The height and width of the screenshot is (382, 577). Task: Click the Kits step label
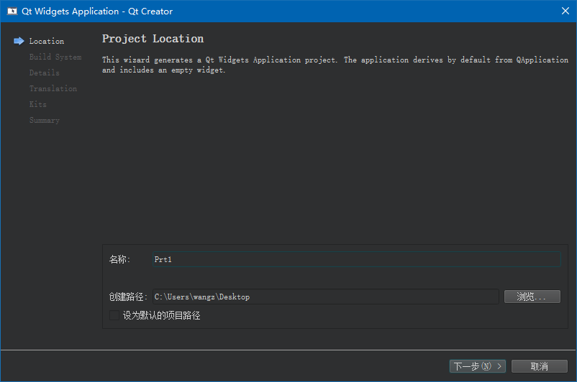38,104
